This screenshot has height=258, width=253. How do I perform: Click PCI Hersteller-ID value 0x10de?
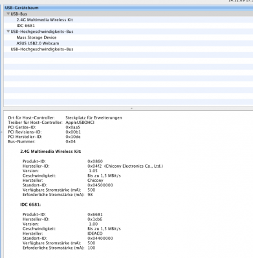[73, 137]
